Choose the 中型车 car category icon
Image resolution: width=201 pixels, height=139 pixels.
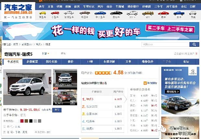tap(84, 13)
